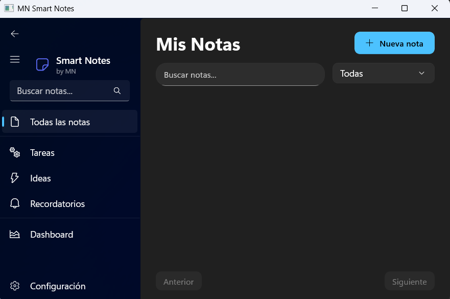Click the plus icon on Nueva nota
Screen dimensions: 450x299
tap(369, 43)
